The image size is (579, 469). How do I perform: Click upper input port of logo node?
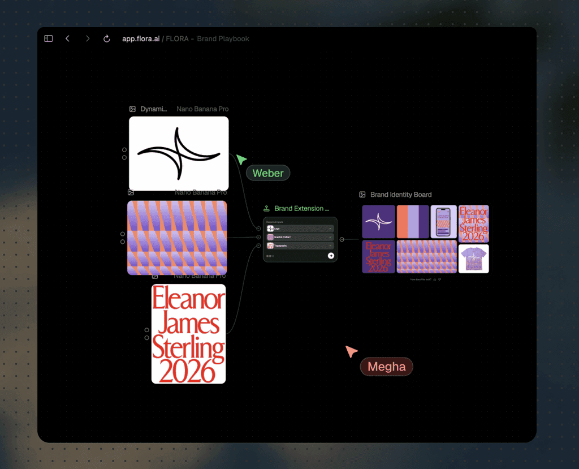pos(124,150)
